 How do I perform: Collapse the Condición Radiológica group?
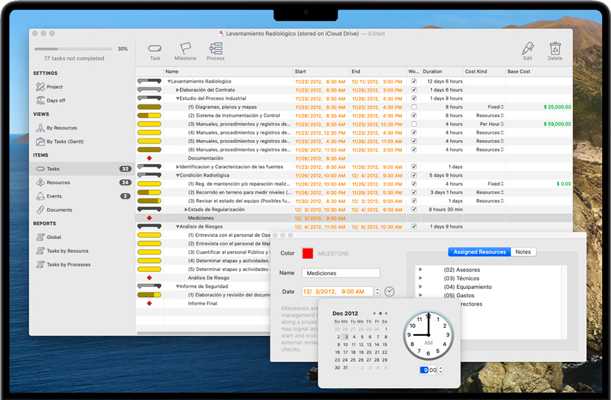coord(178,175)
